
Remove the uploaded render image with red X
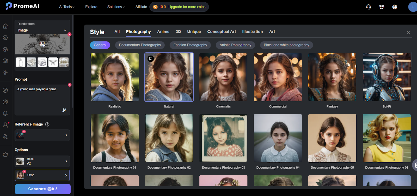point(70,34)
